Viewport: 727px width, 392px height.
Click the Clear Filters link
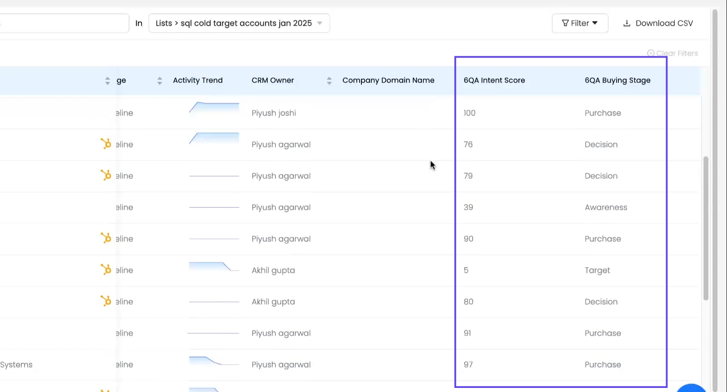coord(672,53)
